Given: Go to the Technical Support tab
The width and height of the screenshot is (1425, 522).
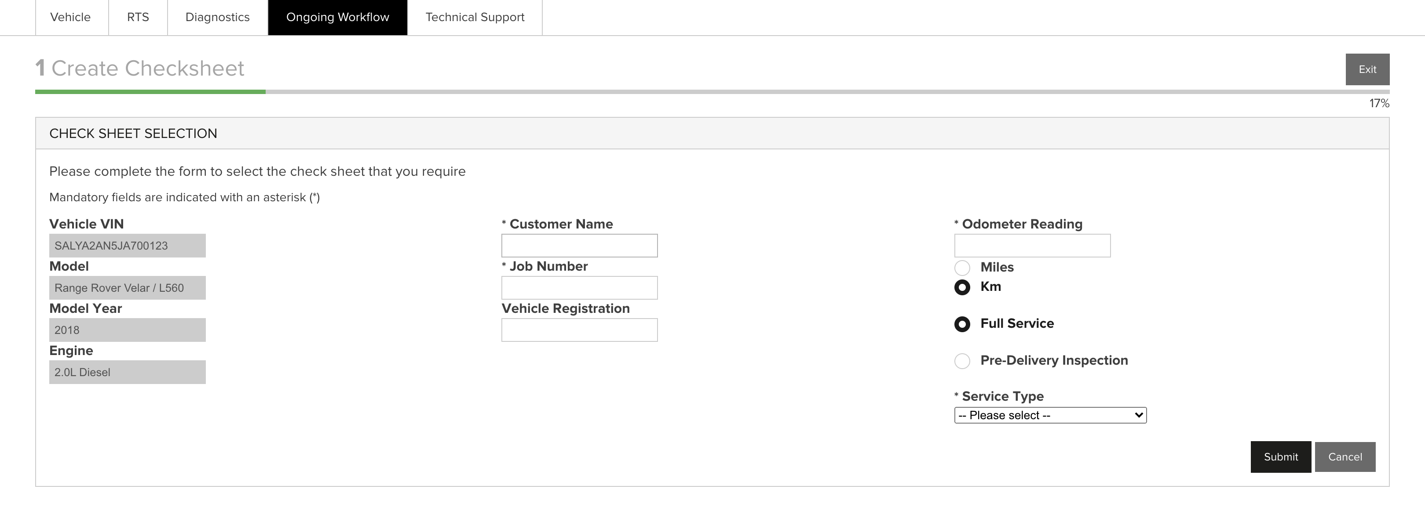Looking at the screenshot, I should pyautogui.click(x=475, y=17).
